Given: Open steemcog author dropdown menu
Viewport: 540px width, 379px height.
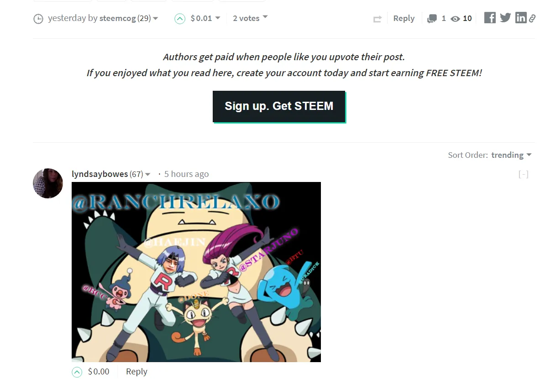Looking at the screenshot, I should pos(155,18).
